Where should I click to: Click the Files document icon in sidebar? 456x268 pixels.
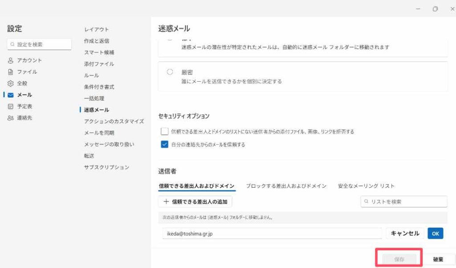(x=11, y=72)
